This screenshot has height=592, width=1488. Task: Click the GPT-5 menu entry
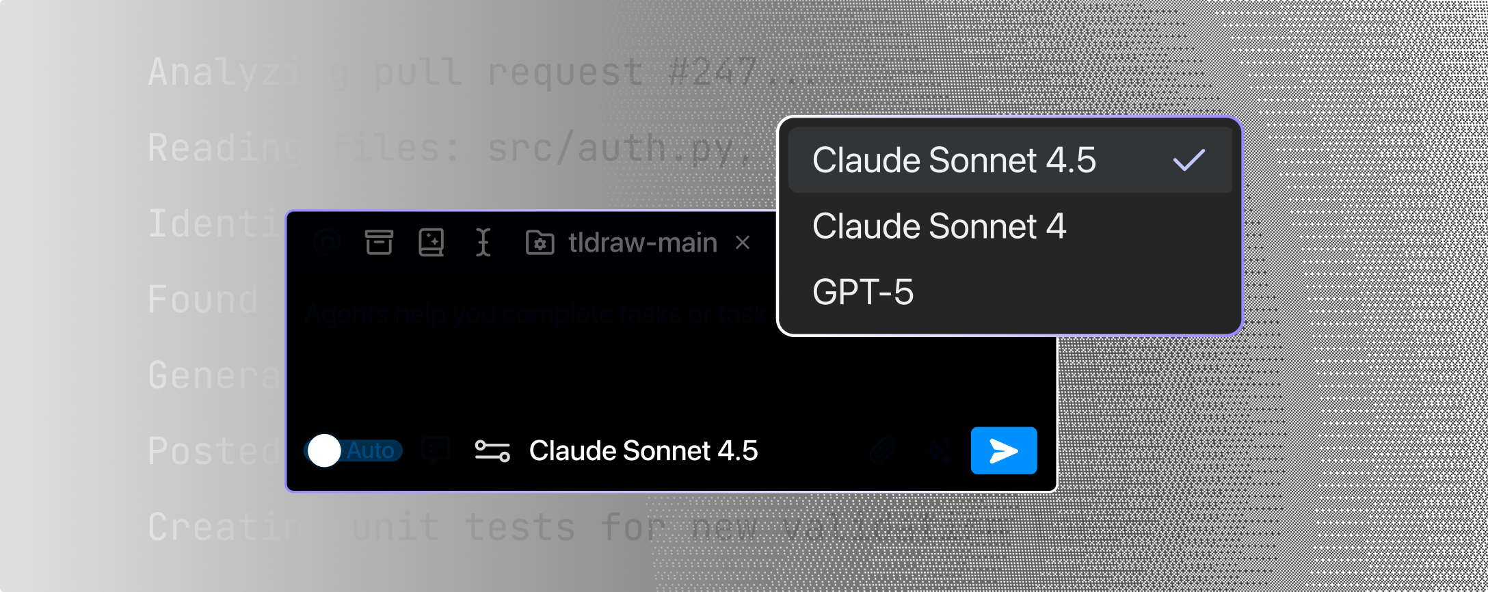pyautogui.click(x=865, y=291)
